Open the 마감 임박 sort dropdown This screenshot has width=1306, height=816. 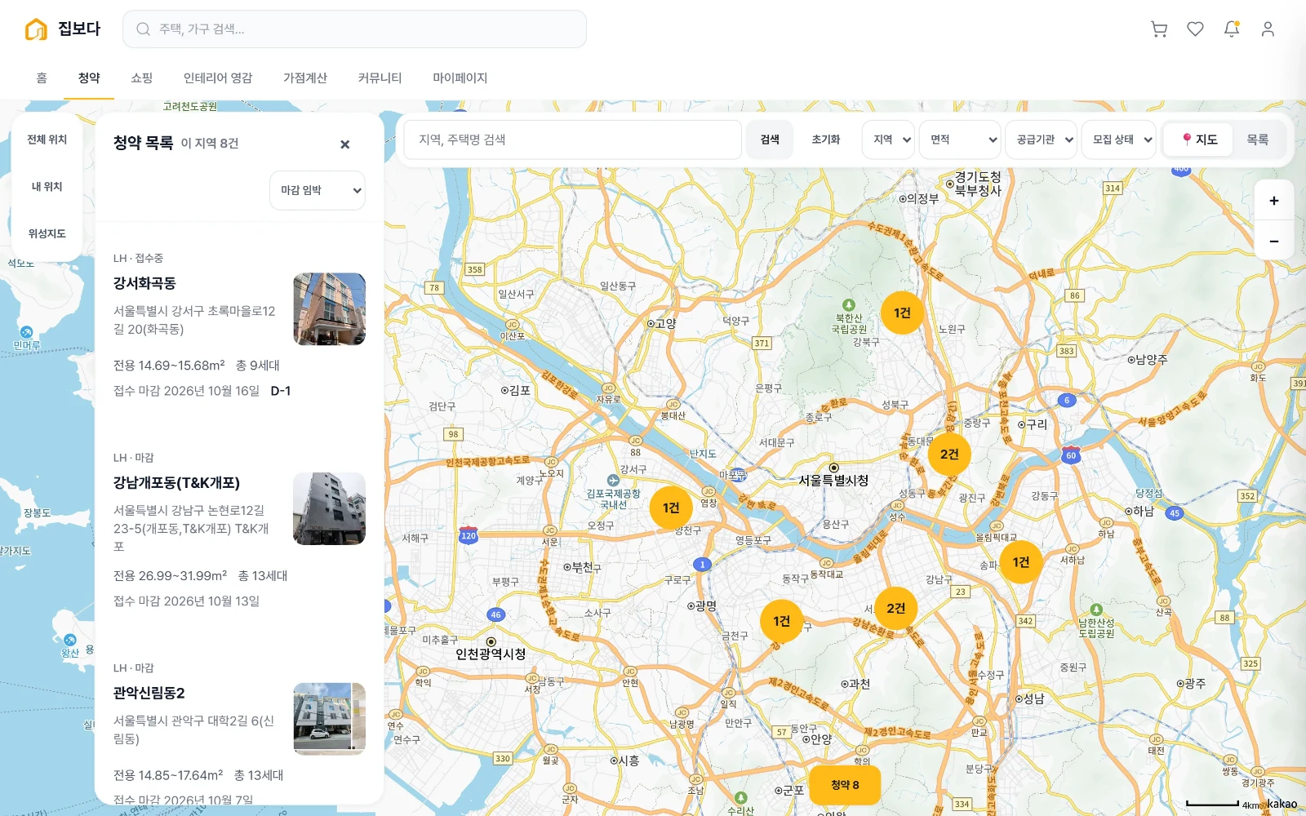point(318,190)
